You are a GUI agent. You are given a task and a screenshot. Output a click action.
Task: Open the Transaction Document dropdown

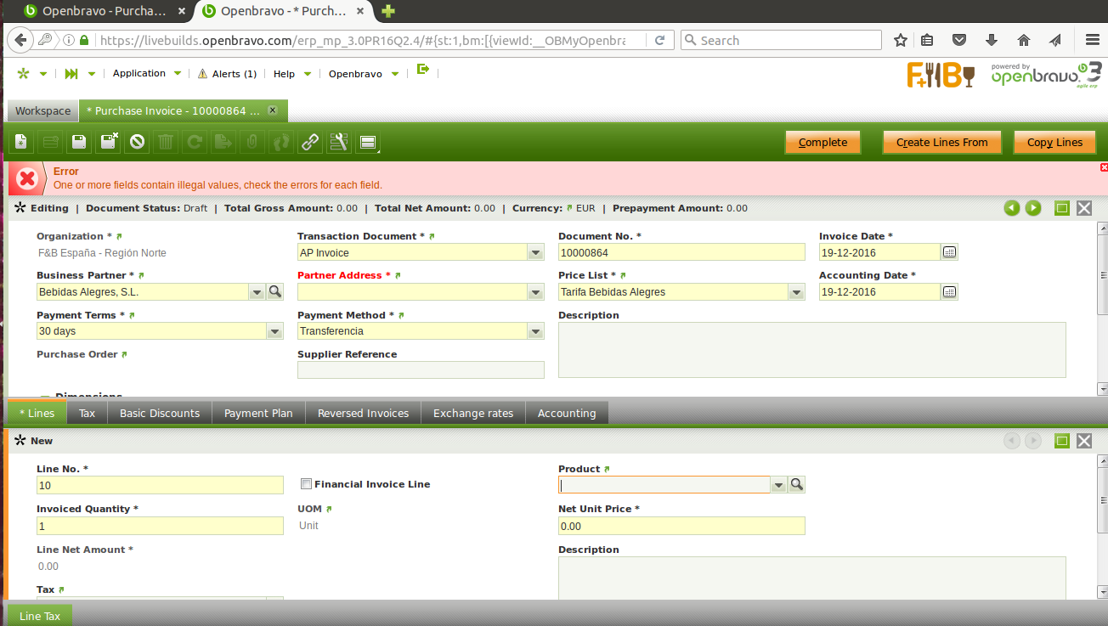[x=535, y=252]
